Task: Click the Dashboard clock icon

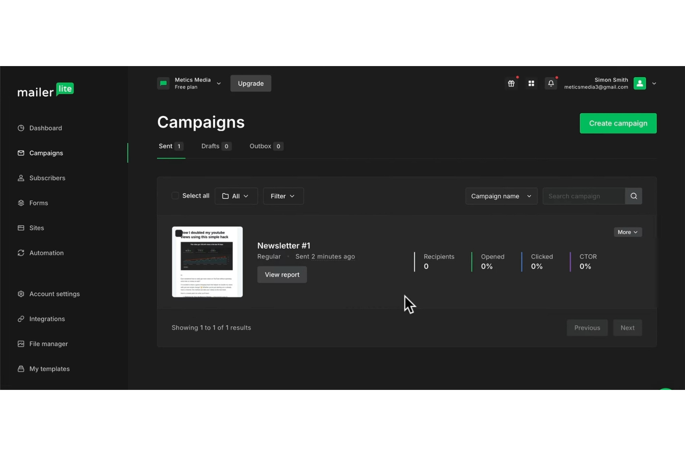Action: pos(21,128)
